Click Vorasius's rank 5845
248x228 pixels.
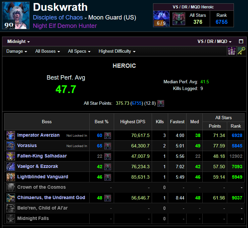(237, 146)
